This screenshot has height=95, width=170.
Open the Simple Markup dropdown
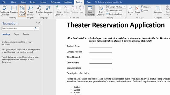117,7
